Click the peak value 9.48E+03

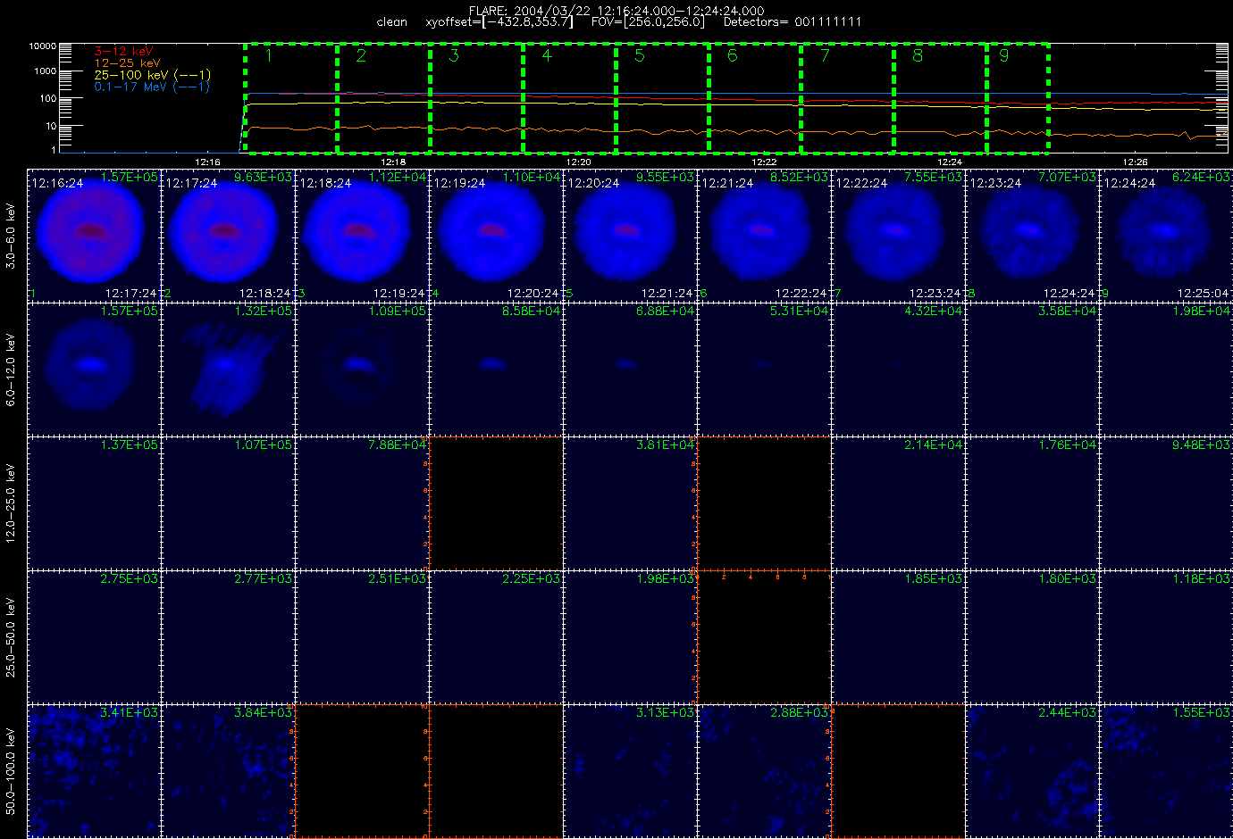(1202, 444)
